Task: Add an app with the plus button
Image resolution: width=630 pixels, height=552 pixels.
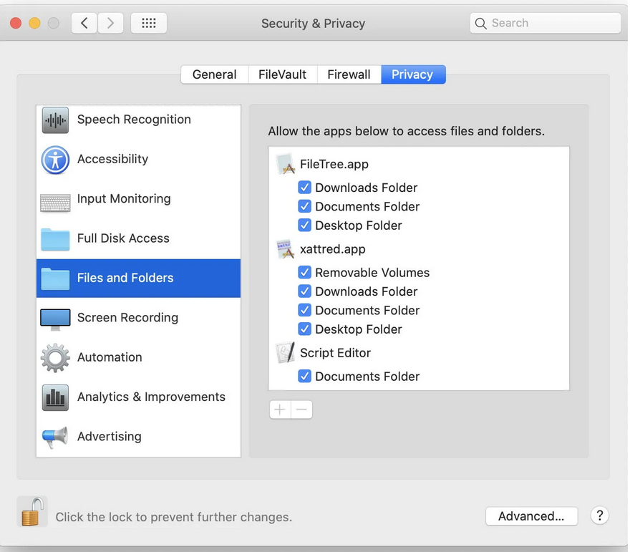Action: [x=280, y=409]
